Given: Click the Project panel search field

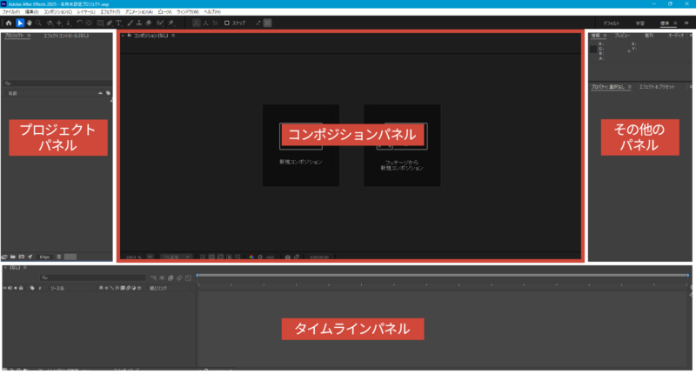Looking at the screenshot, I should tap(57, 83).
